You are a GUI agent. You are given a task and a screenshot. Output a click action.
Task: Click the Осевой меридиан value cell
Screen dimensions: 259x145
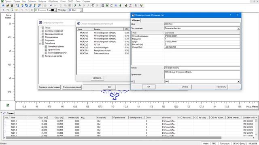pos(202,36)
